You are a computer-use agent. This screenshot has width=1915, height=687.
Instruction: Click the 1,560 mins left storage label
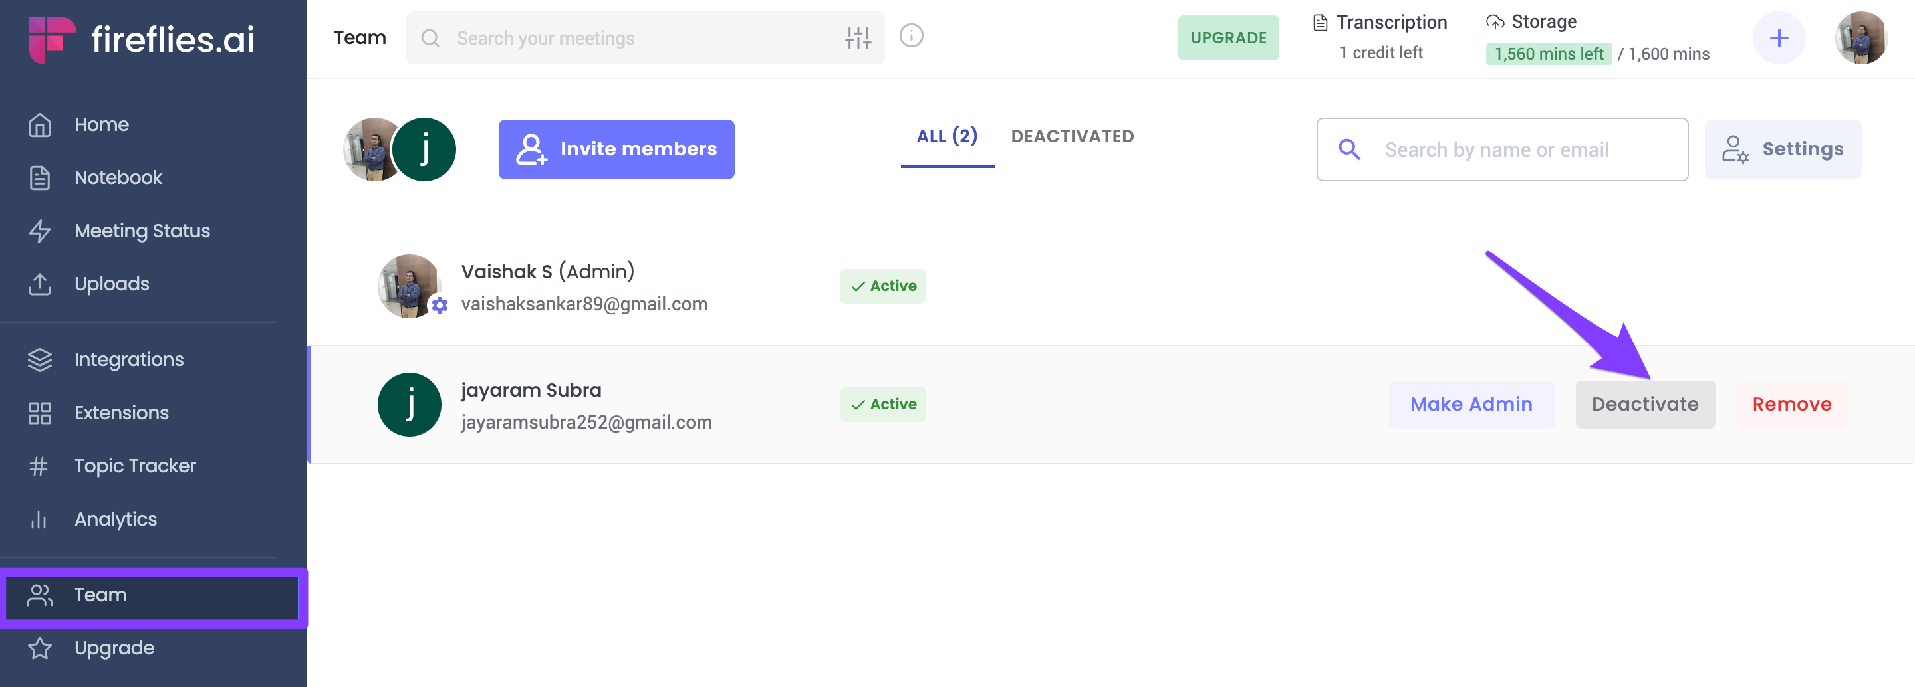click(1549, 54)
